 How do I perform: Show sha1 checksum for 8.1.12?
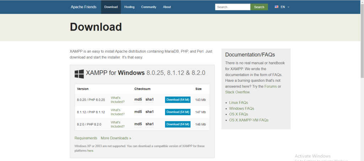click(x=150, y=112)
